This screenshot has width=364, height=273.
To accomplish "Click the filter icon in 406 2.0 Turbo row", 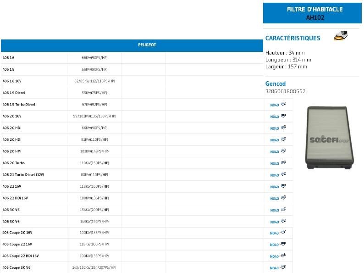I will (x=283, y=162).
